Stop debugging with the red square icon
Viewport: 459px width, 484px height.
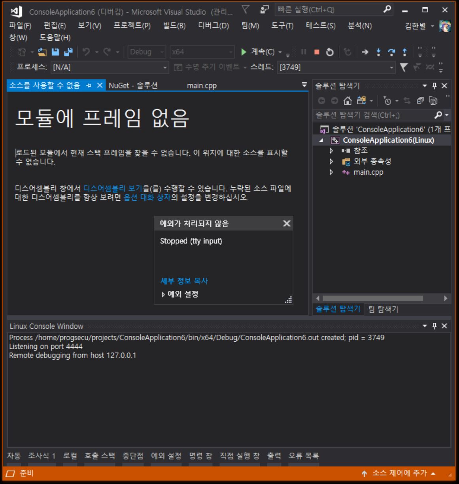316,51
